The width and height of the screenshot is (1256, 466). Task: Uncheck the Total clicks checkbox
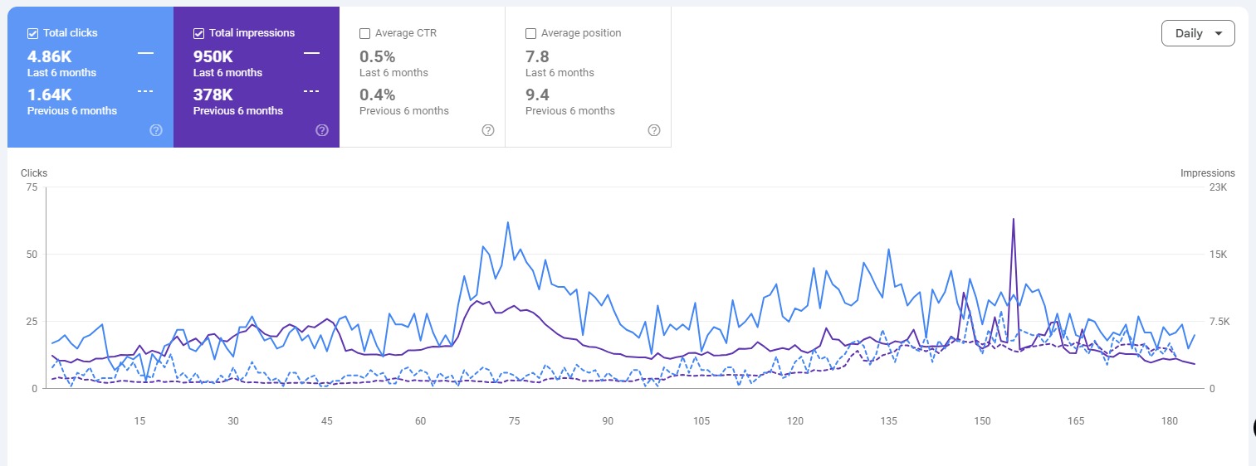(x=32, y=33)
